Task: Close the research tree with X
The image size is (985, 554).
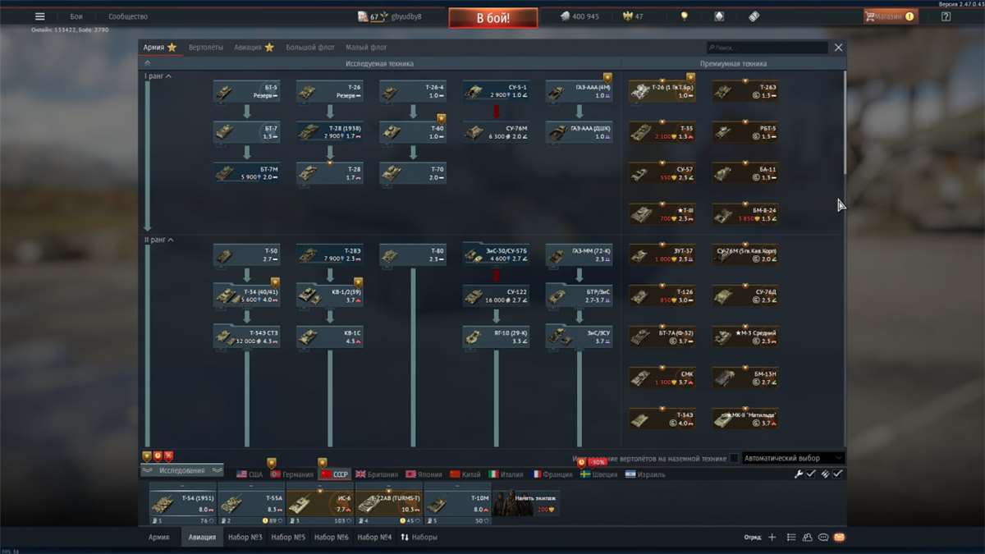Action: pos(838,48)
